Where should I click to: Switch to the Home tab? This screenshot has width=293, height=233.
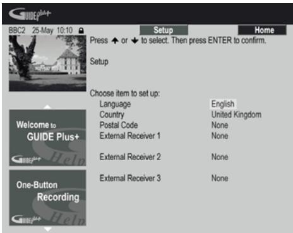pos(262,30)
